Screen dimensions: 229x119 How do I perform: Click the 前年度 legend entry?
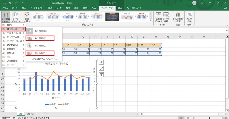pyautogui.click(x=63, y=104)
